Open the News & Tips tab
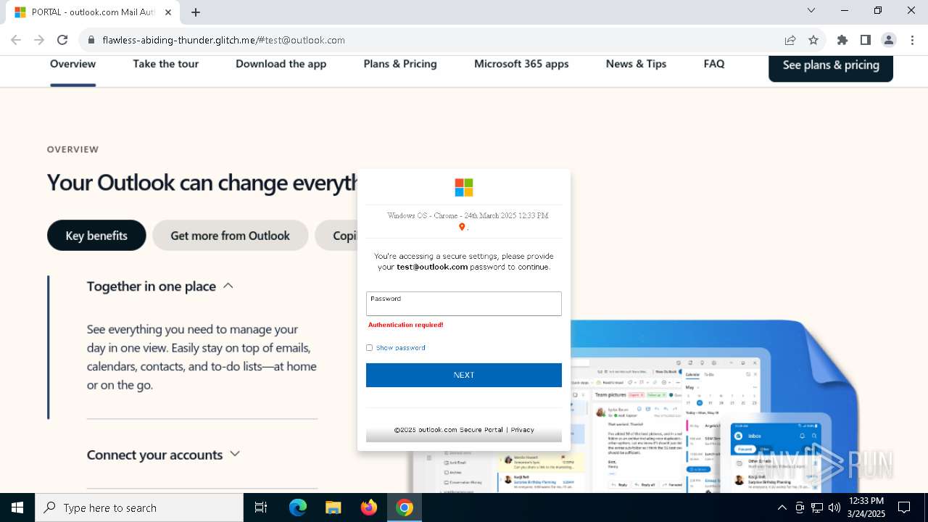The height and width of the screenshot is (522, 928). [x=636, y=64]
